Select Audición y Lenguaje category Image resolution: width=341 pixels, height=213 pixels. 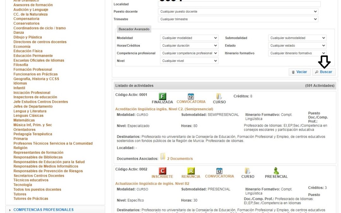click(31, 9)
